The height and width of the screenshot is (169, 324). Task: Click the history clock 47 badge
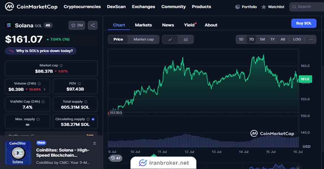(x=115, y=158)
